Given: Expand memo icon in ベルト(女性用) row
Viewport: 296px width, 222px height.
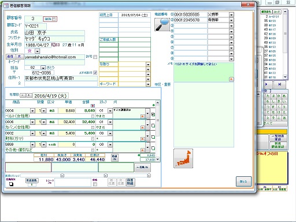Looking at the screenshot, I should click(142, 116).
